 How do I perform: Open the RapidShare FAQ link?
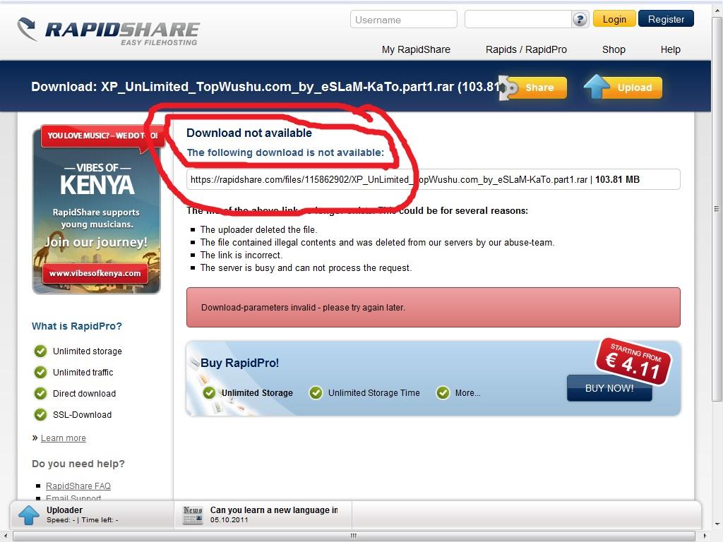(x=78, y=486)
